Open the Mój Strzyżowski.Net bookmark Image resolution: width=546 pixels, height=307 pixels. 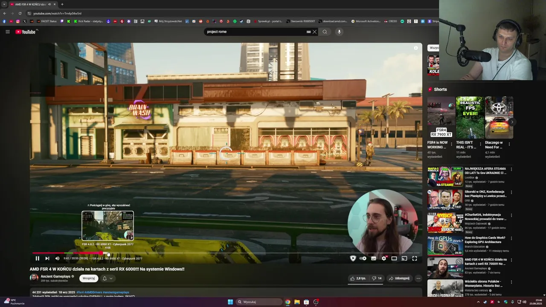coord(168,21)
